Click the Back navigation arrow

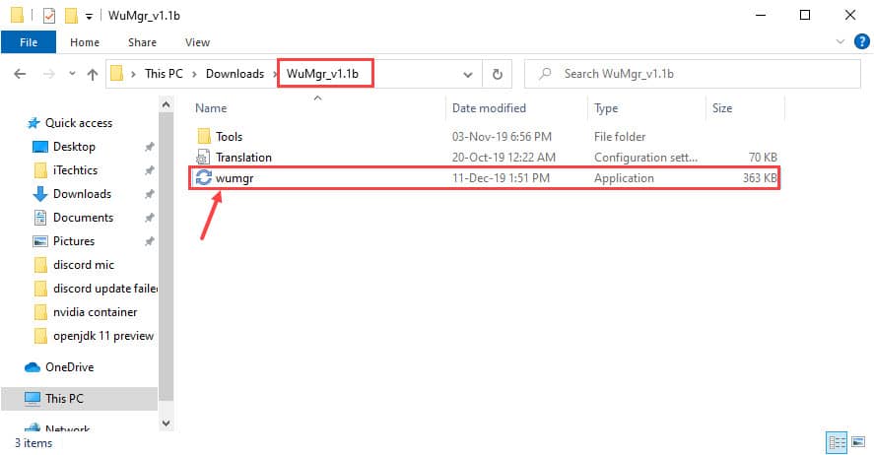click(20, 74)
